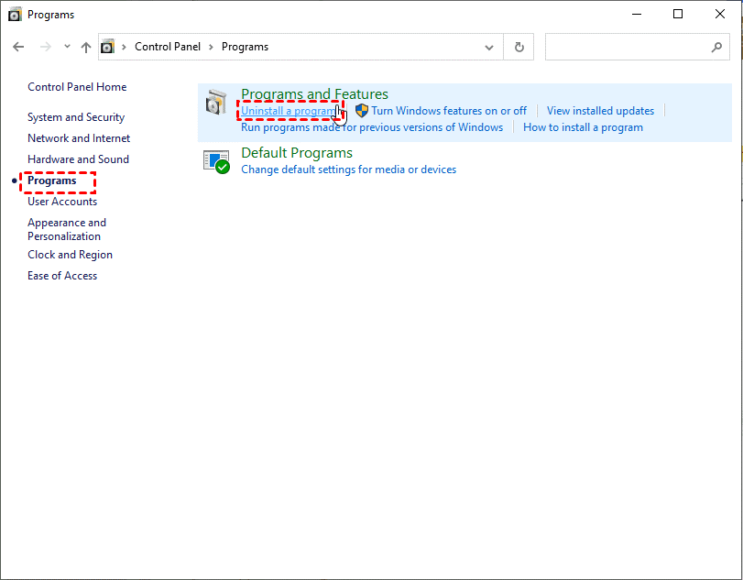The image size is (743, 580).
Task: Open System and Security category
Action: click(76, 117)
